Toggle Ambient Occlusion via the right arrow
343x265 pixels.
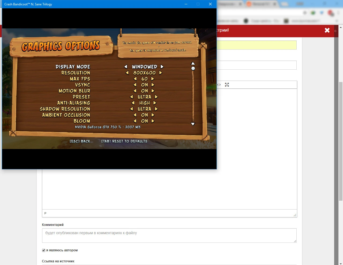pyautogui.click(x=153, y=115)
